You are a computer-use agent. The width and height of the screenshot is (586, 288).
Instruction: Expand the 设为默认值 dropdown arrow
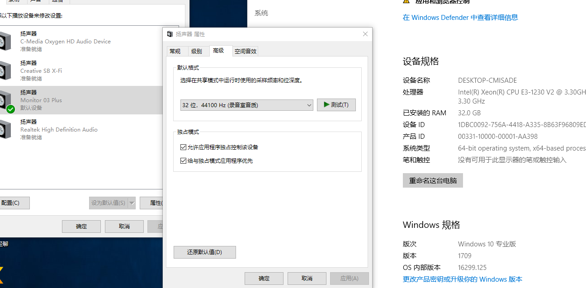tap(132, 203)
